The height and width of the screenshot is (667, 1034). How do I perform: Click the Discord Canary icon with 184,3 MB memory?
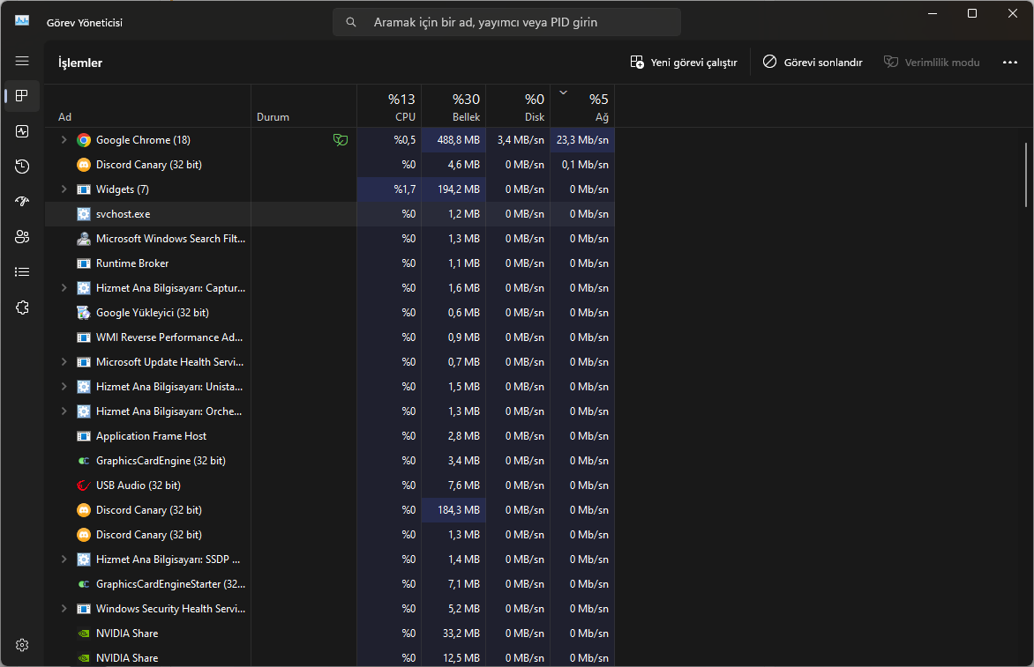(84, 510)
